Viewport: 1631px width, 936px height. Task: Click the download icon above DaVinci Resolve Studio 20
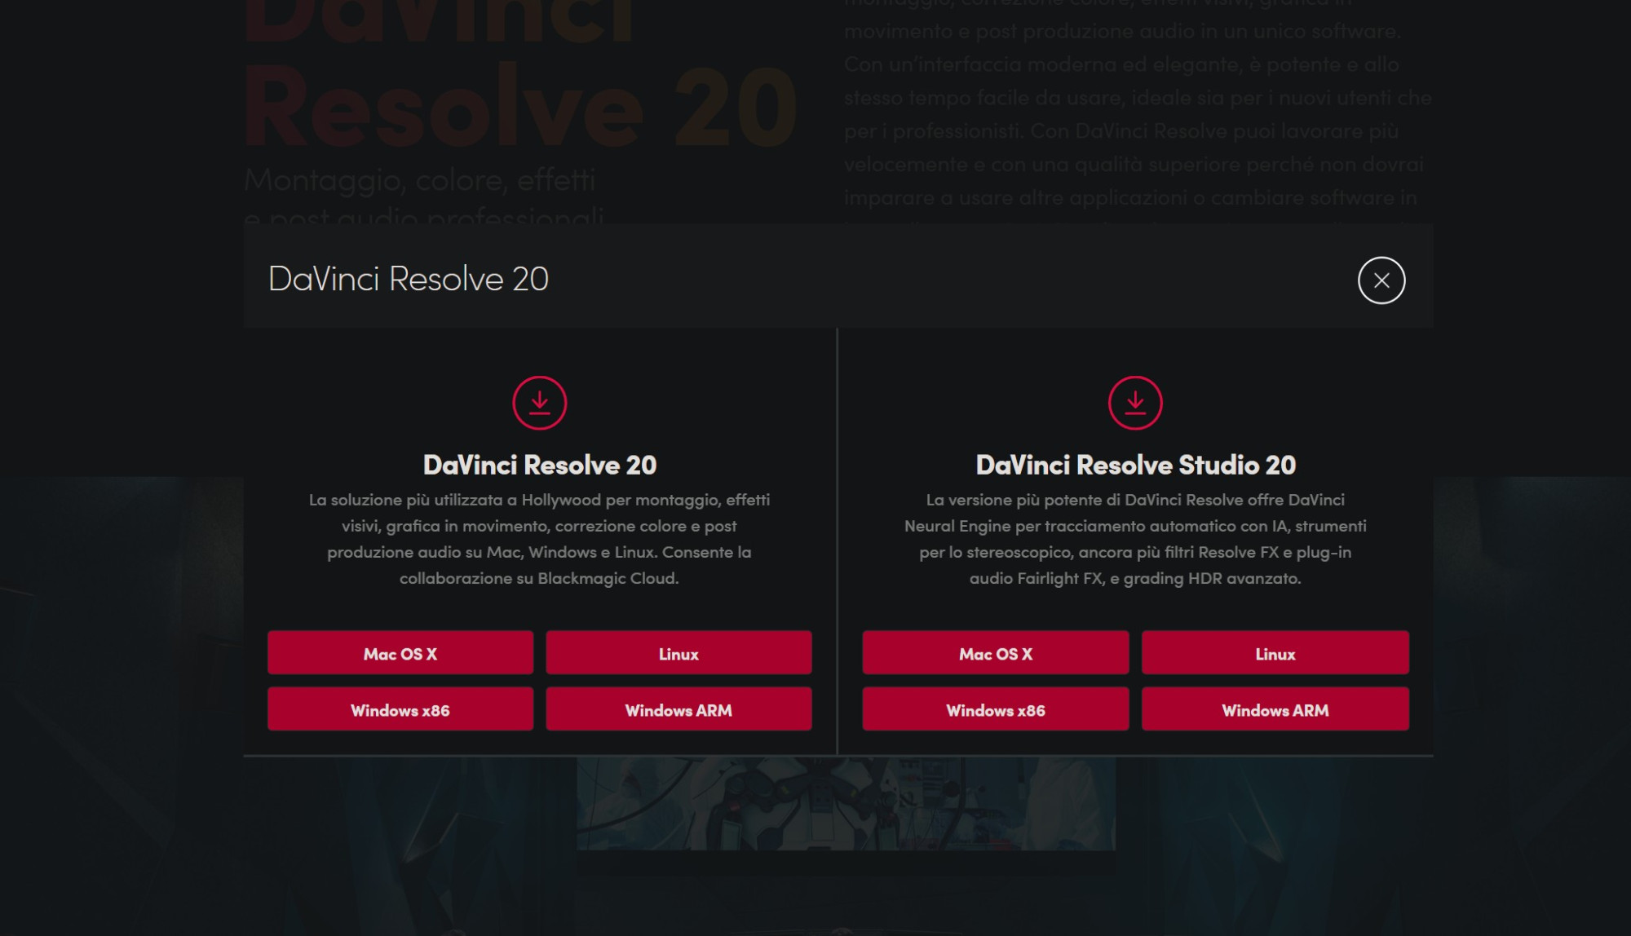click(x=1134, y=403)
